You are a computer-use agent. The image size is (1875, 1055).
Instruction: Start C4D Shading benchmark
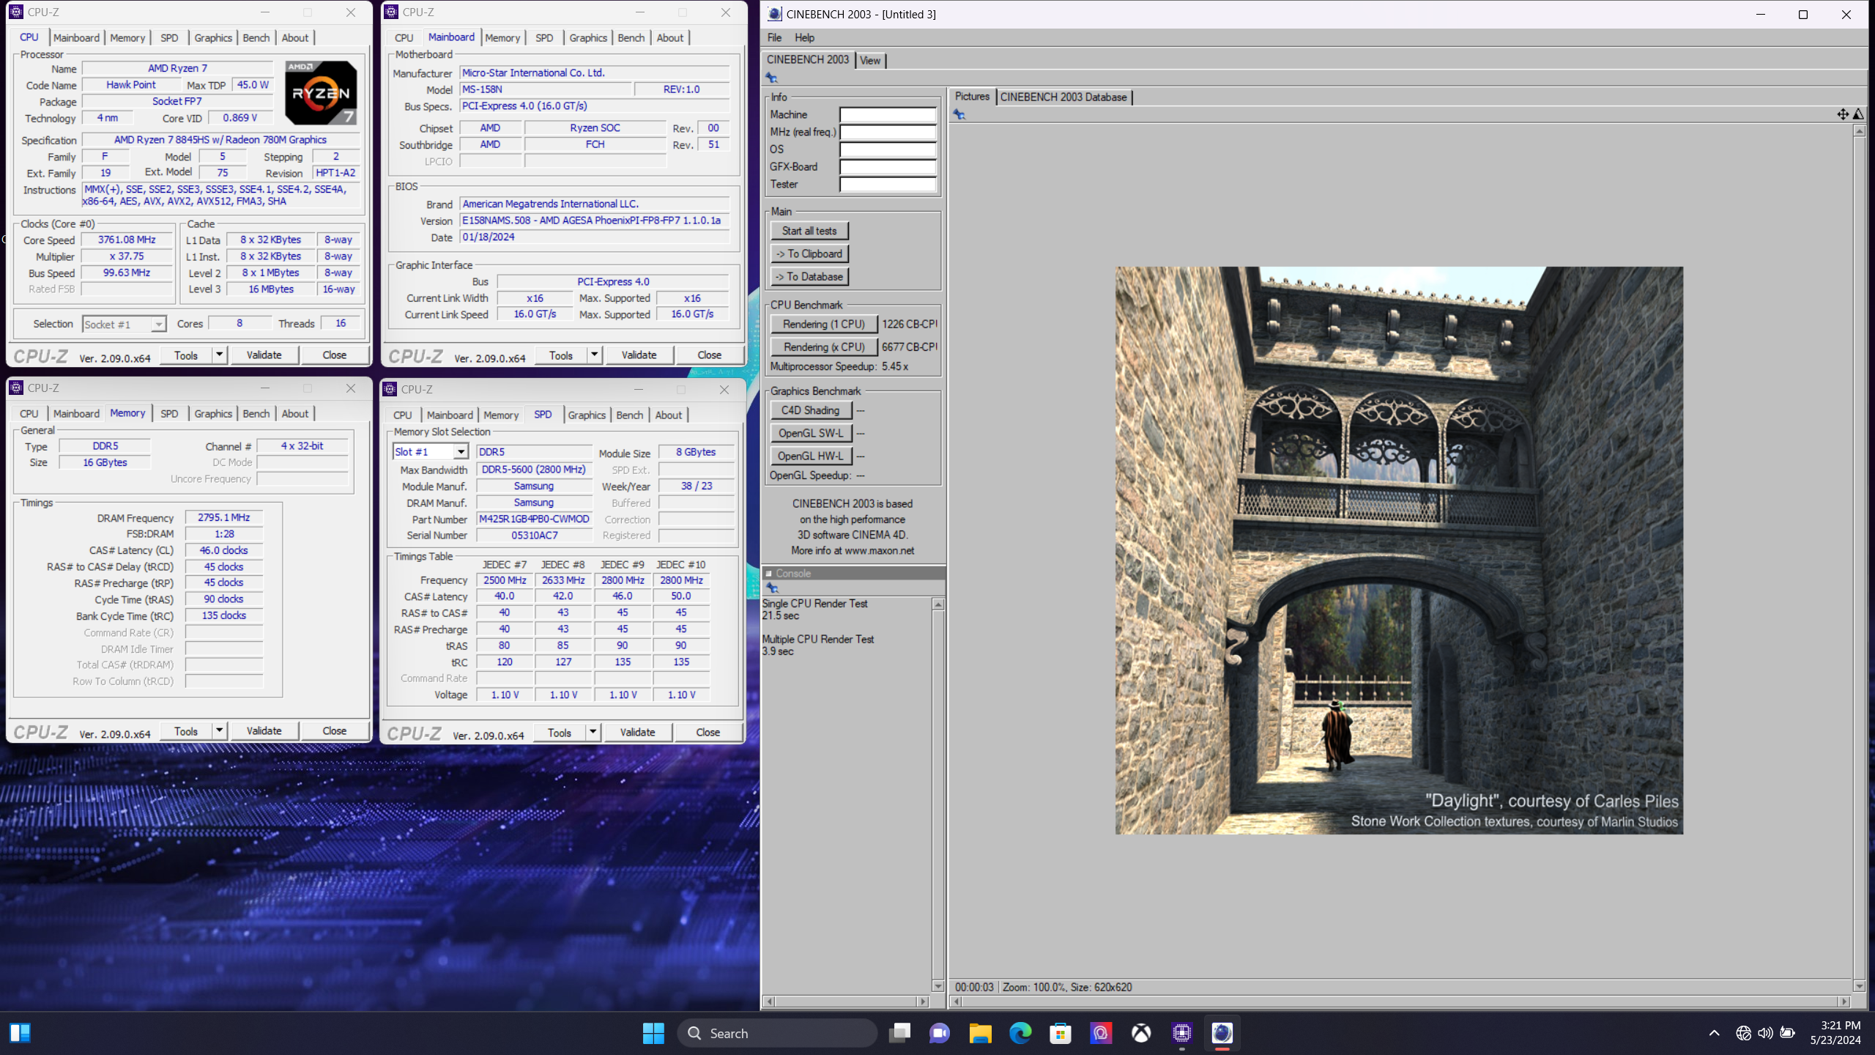(811, 410)
